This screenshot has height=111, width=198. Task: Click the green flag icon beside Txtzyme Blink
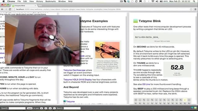(x=136, y=21)
